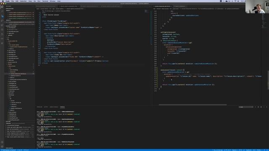Add a new terminal with plus icon

(256, 107)
